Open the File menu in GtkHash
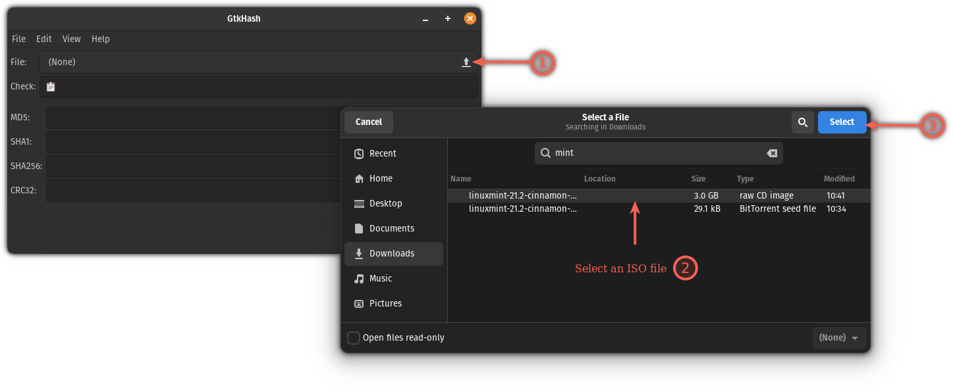Viewport: 953px width, 392px height. (x=18, y=39)
